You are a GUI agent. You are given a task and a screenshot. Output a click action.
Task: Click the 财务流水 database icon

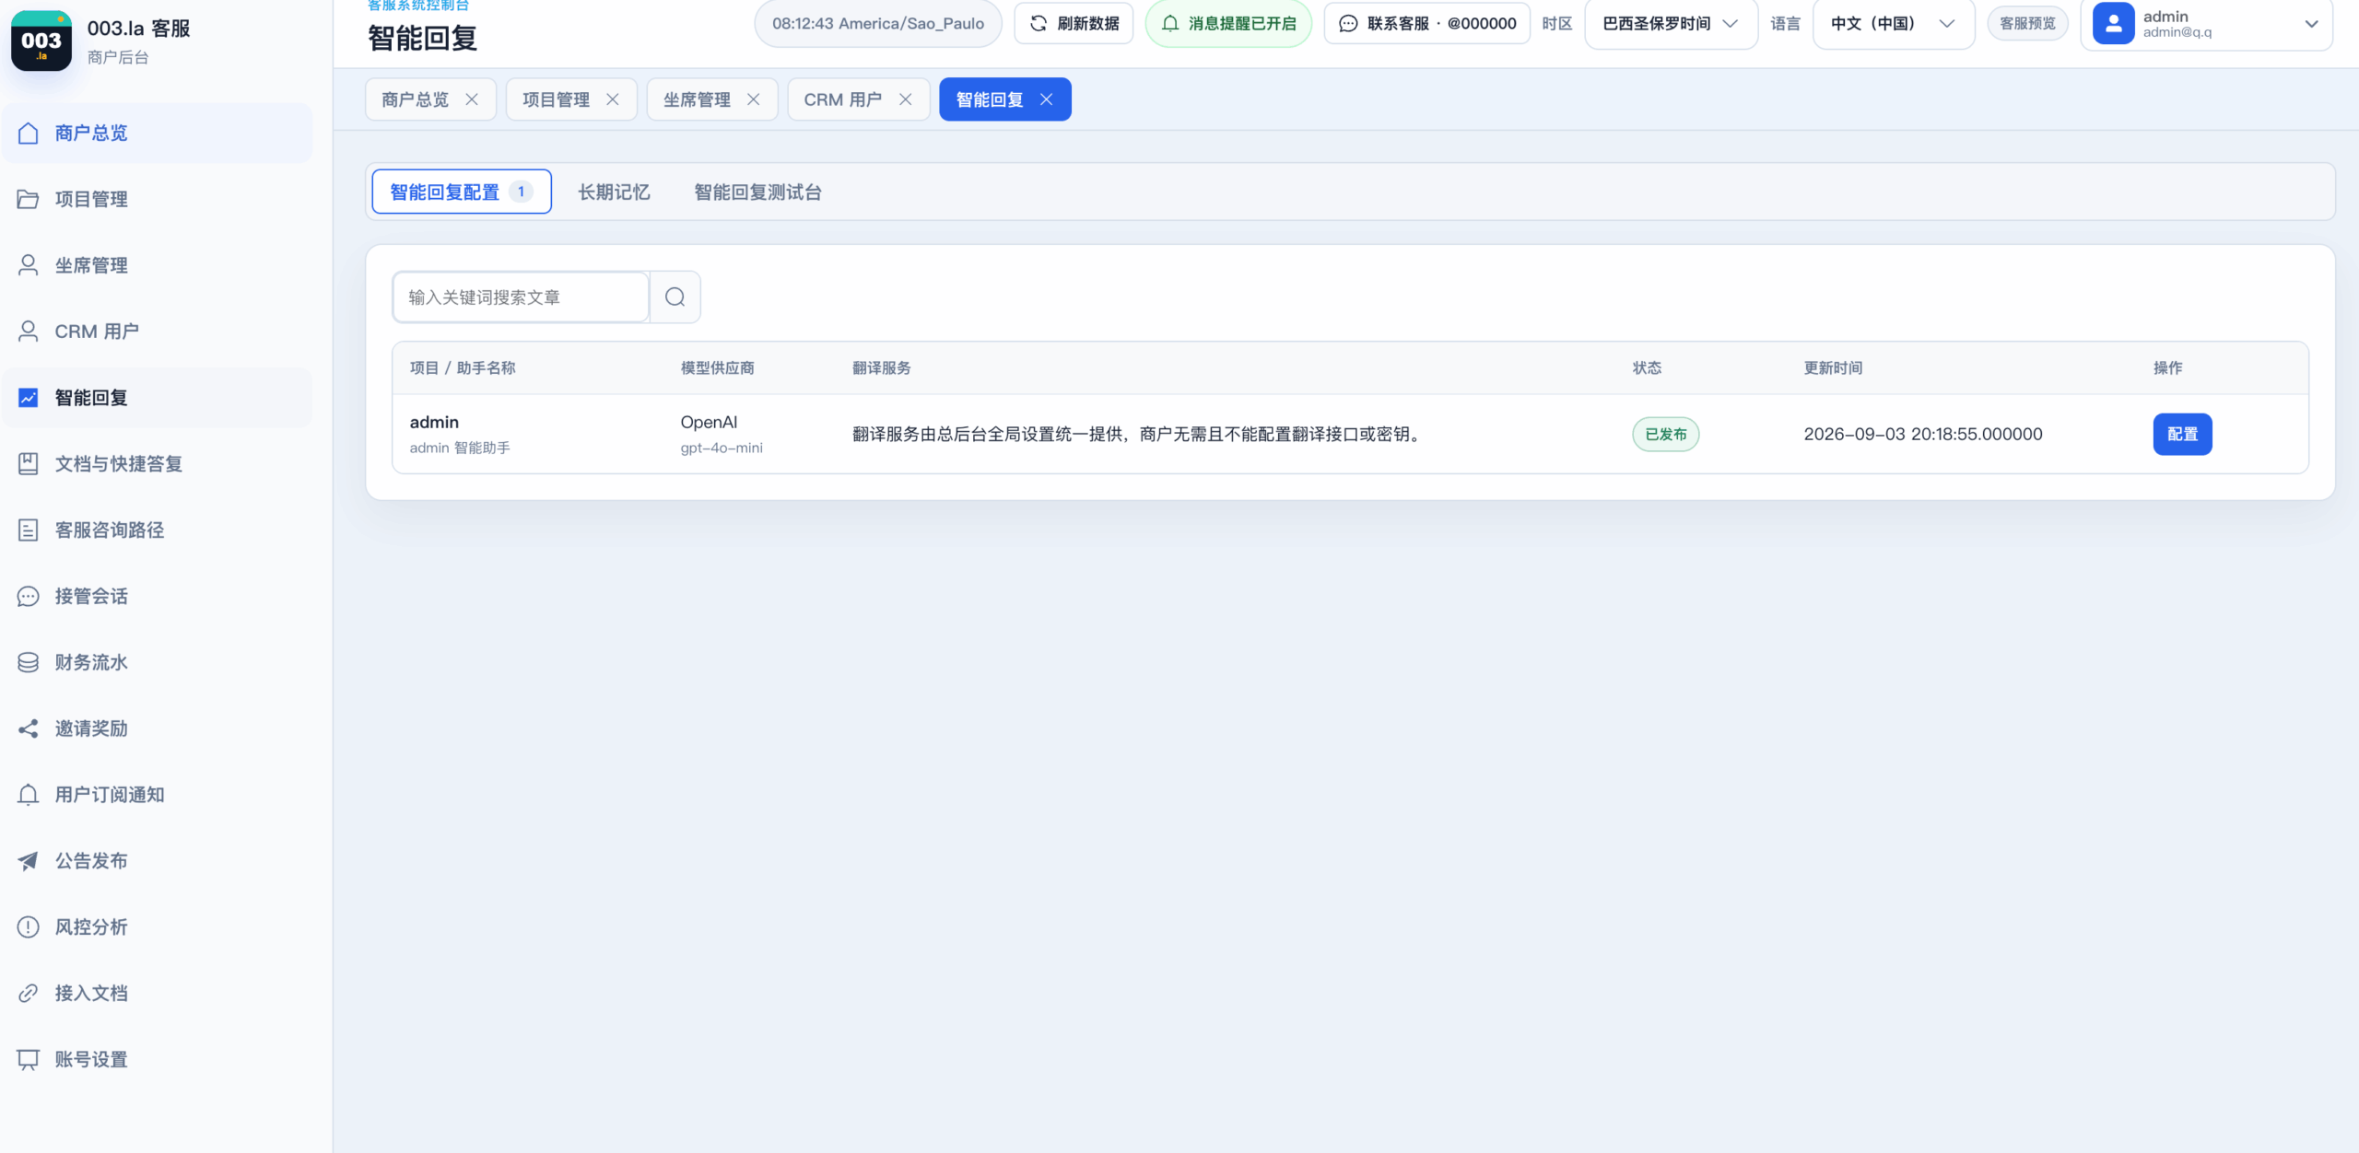[29, 662]
